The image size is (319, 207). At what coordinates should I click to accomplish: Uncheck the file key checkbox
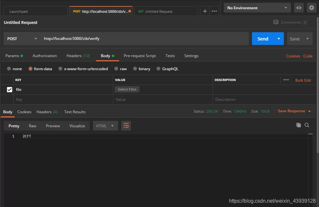[x=10, y=90]
